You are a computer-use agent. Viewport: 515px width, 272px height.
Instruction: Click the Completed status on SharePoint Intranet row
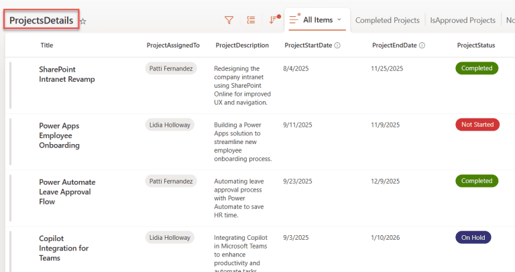pos(477,68)
